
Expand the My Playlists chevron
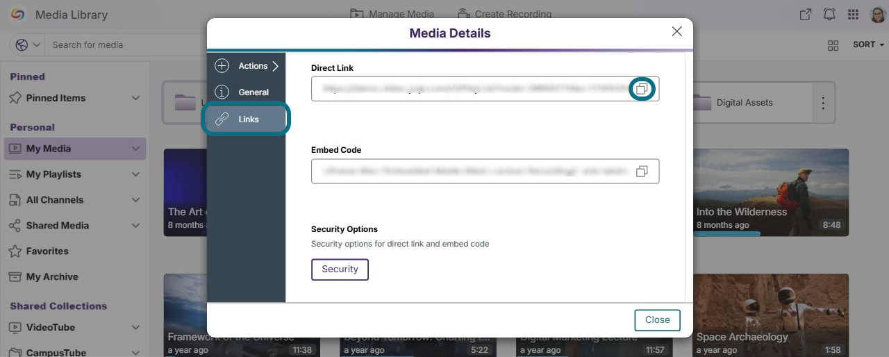coord(135,174)
